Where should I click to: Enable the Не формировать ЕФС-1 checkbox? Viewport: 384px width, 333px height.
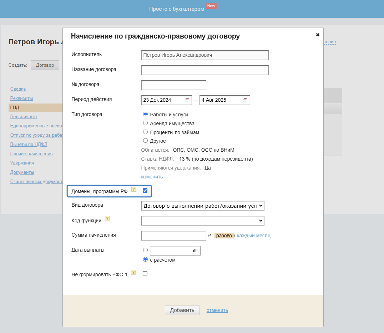(145, 274)
